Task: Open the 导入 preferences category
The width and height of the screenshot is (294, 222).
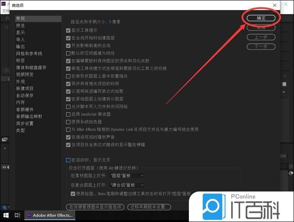Action: coord(21,40)
